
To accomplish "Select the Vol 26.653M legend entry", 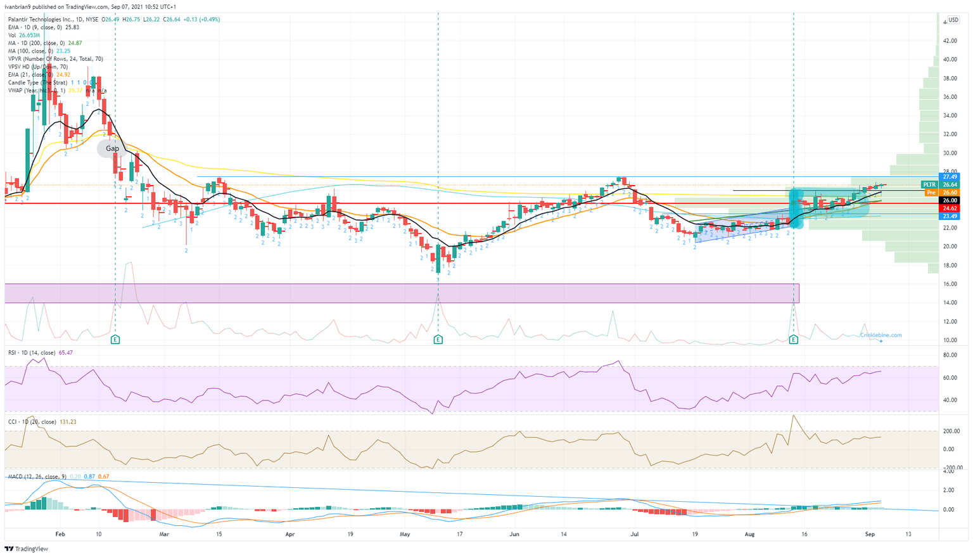I will (24, 35).
